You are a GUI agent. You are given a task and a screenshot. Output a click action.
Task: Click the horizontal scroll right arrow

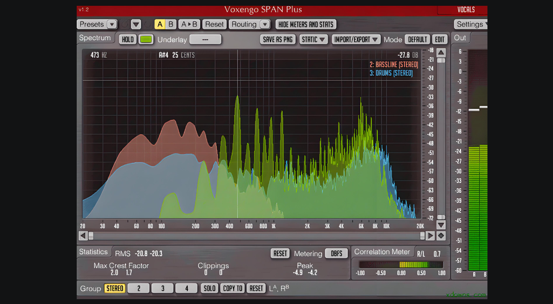(430, 236)
